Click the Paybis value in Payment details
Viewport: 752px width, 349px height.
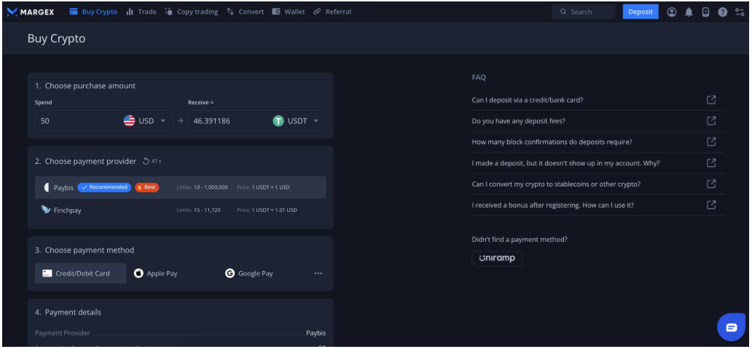tap(316, 333)
